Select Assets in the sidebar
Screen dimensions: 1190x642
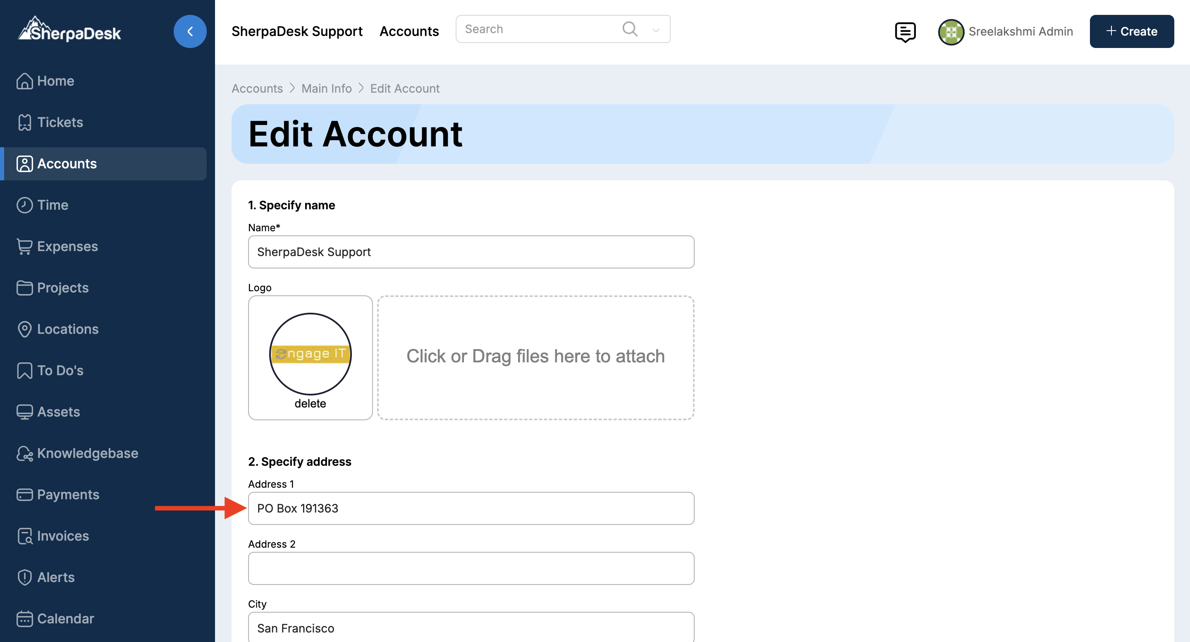58,411
